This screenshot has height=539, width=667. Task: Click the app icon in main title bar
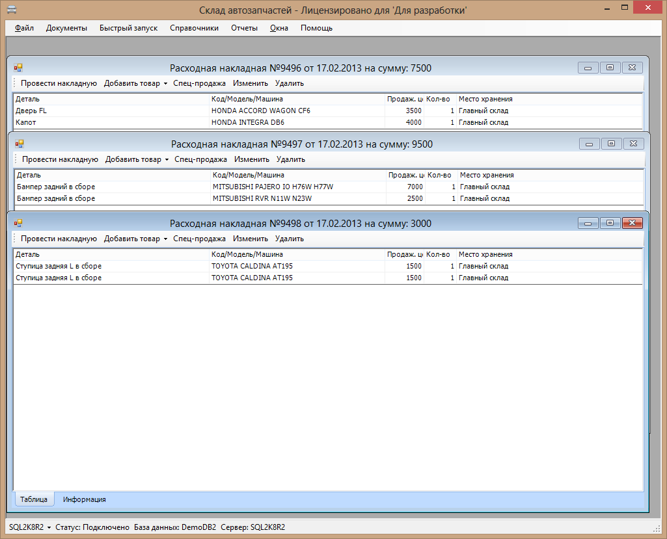tap(12, 10)
